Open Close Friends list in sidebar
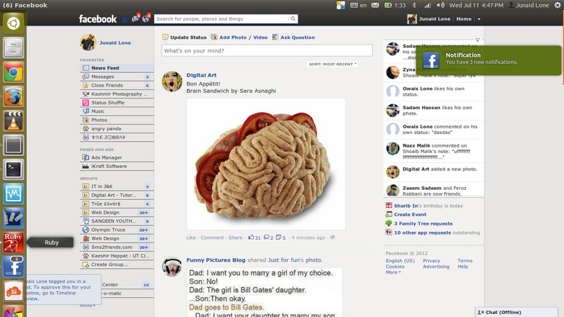This screenshot has height=317, width=564. click(117, 85)
